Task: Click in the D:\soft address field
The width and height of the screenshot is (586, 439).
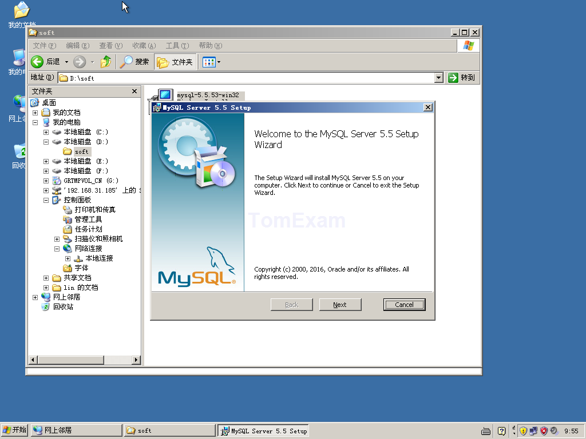Action: 246,78
